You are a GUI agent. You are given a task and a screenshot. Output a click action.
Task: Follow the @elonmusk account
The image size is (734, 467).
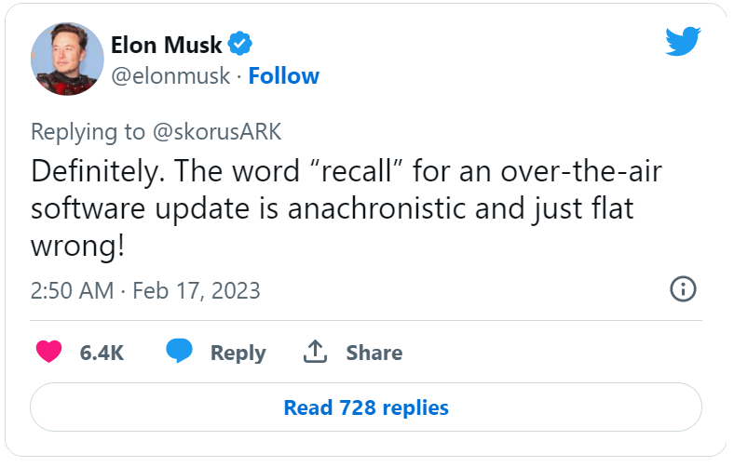[x=284, y=76]
